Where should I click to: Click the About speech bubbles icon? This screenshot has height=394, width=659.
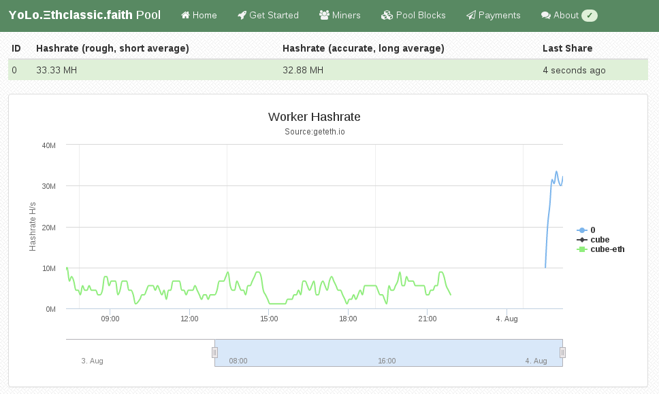click(546, 16)
